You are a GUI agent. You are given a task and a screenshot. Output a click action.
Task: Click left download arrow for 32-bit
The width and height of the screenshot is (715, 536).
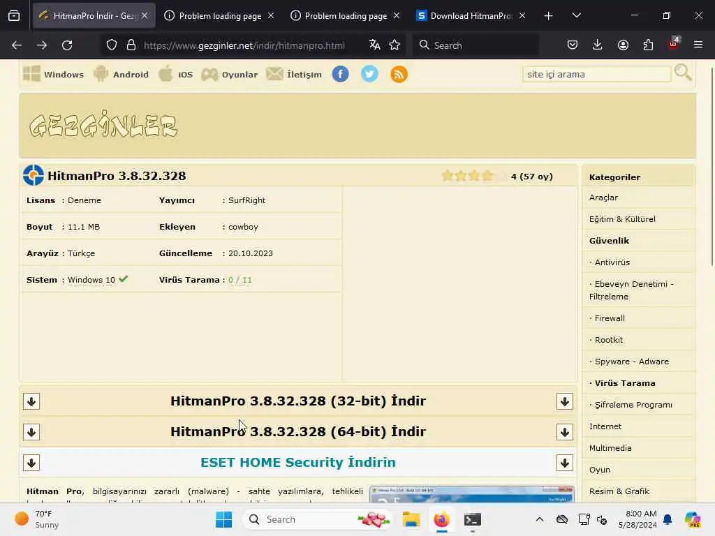(x=31, y=401)
